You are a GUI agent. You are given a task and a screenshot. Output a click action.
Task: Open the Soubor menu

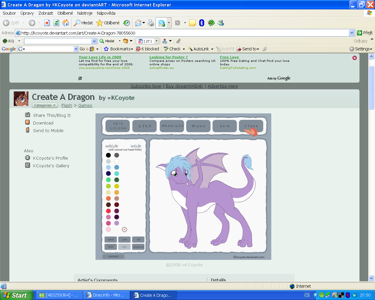9,13
